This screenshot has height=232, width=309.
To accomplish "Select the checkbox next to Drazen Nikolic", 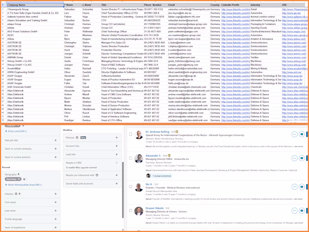I will [x=131, y=210].
